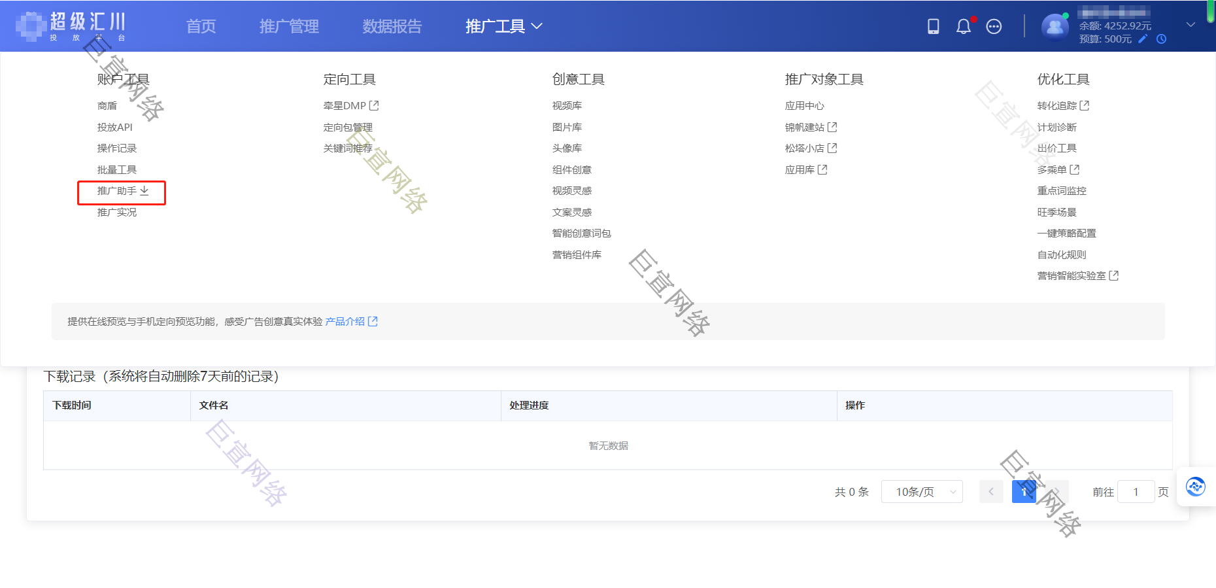
Task: Open 推广管理 tab
Action: point(289,26)
